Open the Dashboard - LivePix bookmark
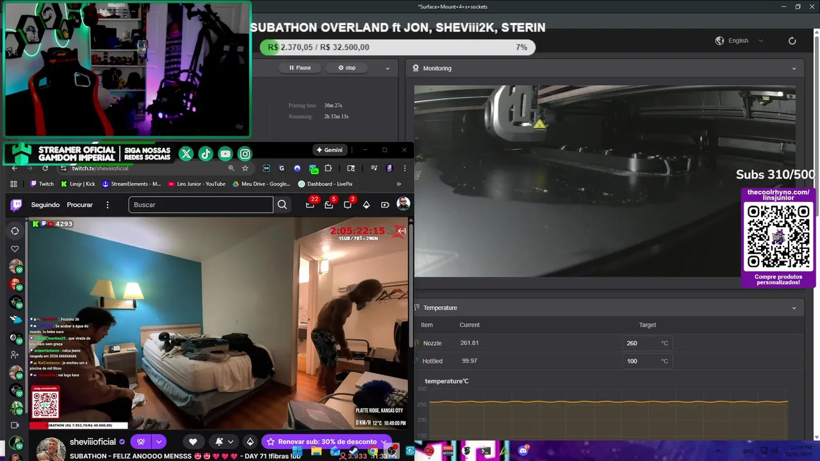 click(325, 184)
